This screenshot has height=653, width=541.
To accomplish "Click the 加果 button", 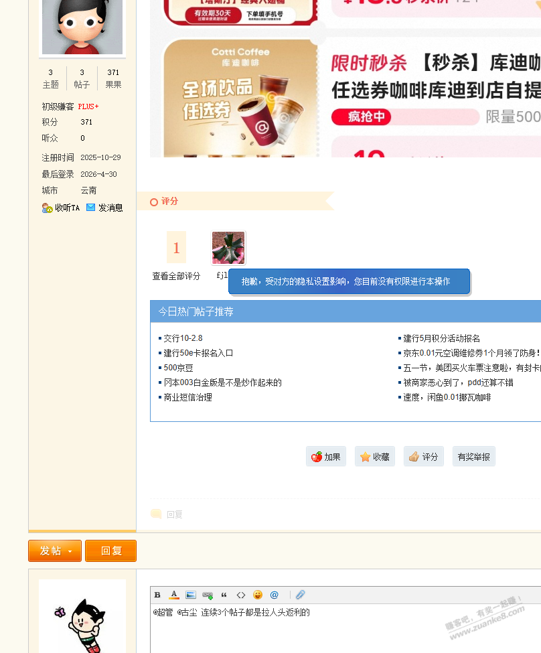I will [326, 457].
